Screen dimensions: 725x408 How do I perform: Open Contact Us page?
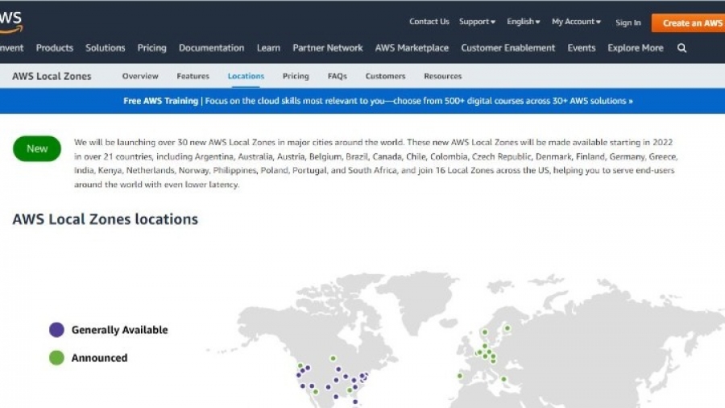(x=429, y=22)
